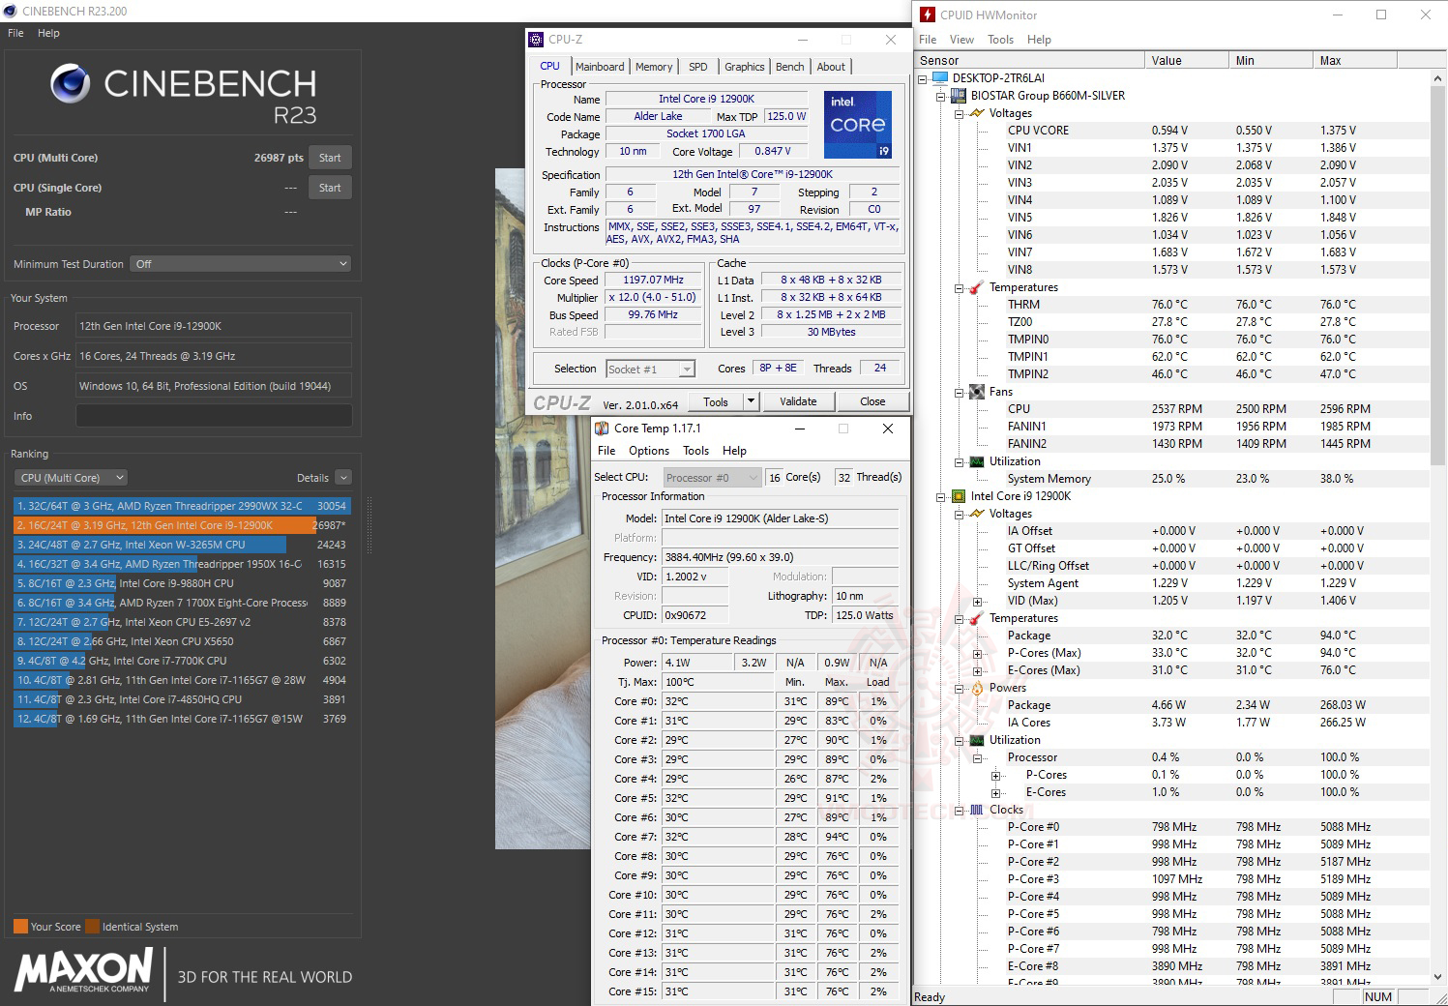Collapse the Powers node in HWMonitor

tap(959, 688)
